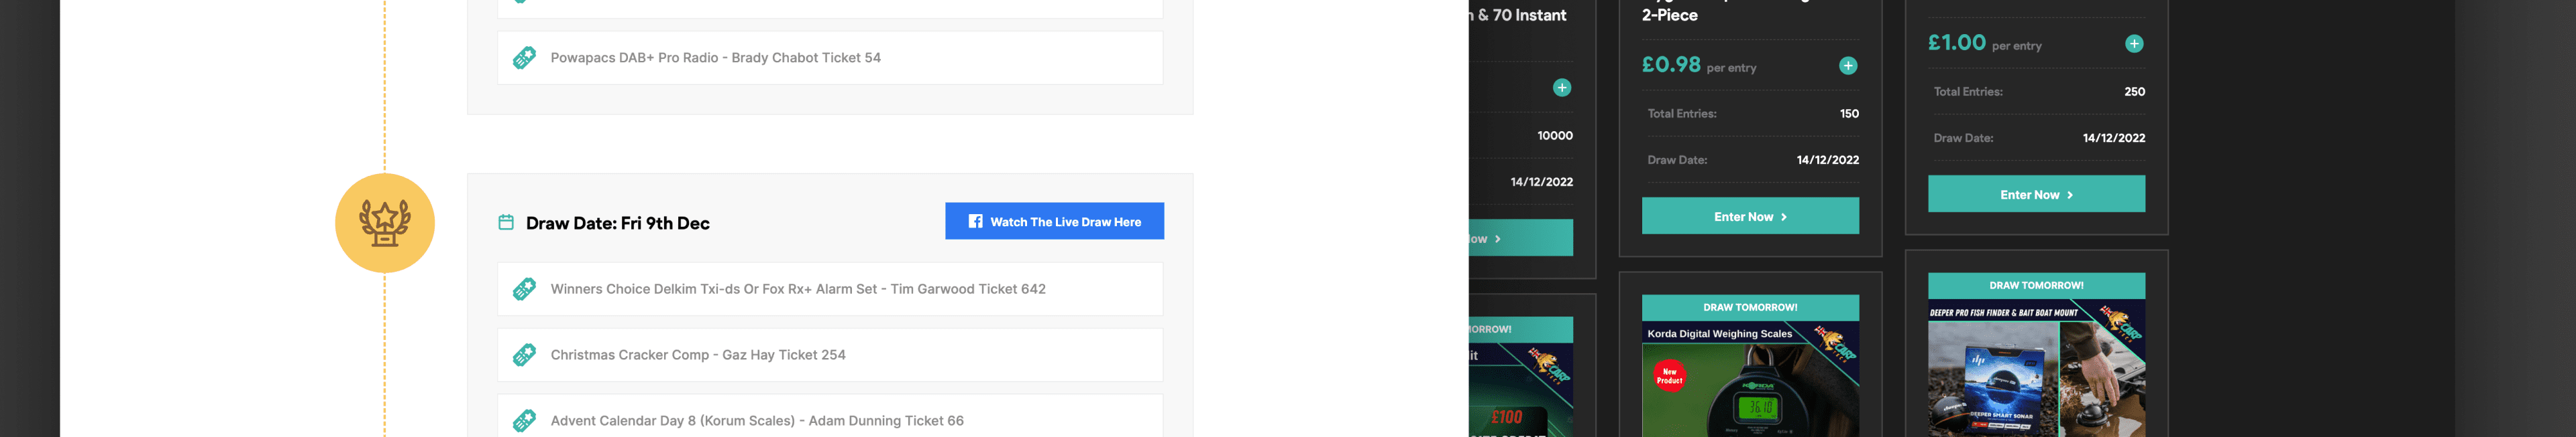2576x437 pixels.
Task: Select the Powapacs DAB+ Pro Radio winner text
Action: [x=716, y=58]
